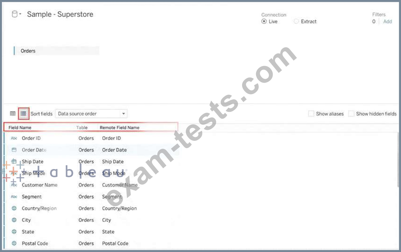Click the globe icon for Country/Region
The width and height of the screenshot is (401, 252).
(14, 208)
